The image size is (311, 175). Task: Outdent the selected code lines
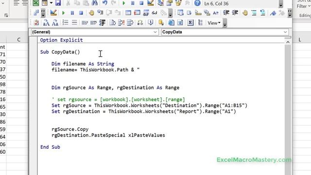[x=235, y=13]
